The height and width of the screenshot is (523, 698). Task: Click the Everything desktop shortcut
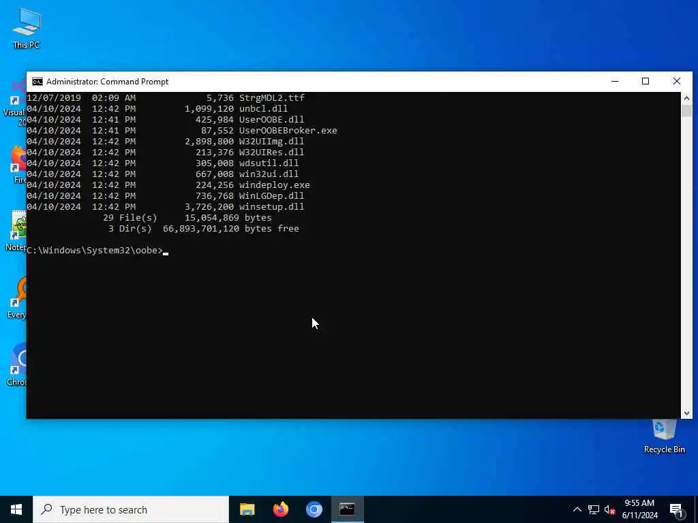point(16,298)
